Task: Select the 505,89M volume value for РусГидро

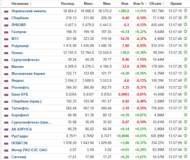Action: (157, 136)
